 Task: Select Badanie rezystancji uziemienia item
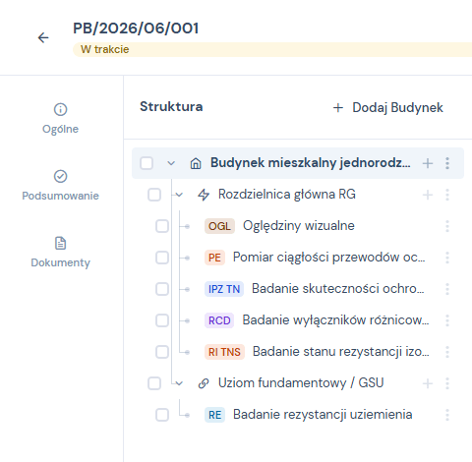[x=298, y=415]
